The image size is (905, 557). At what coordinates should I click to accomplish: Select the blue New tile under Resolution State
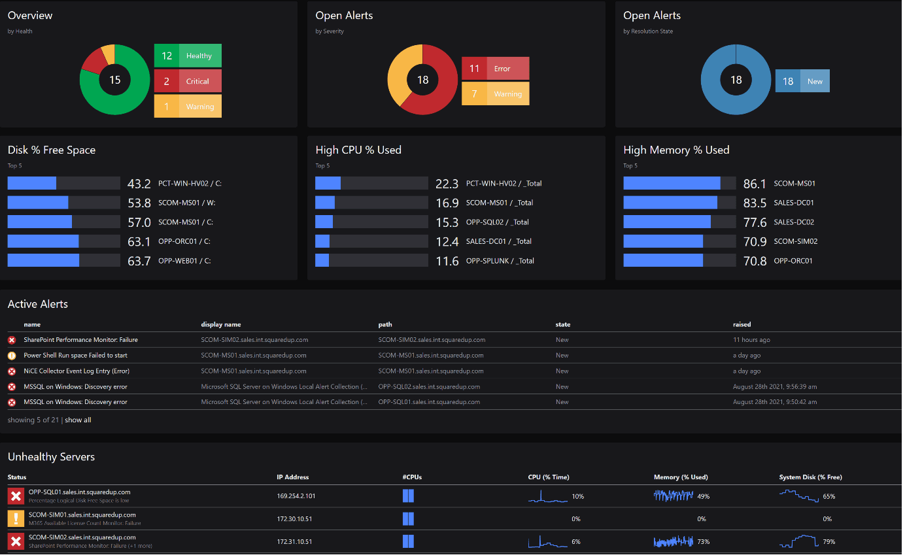coord(802,81)
